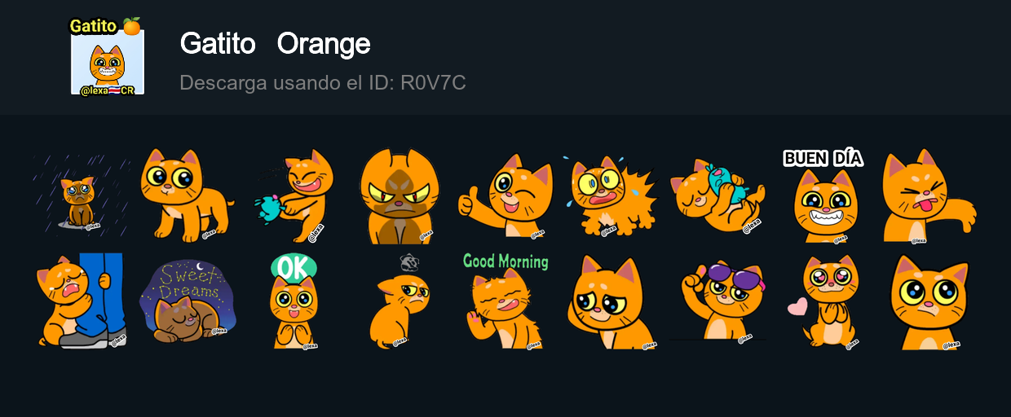Click the thumbs-up winking cat sticker
1011x417 pixels.
point(505,195)
